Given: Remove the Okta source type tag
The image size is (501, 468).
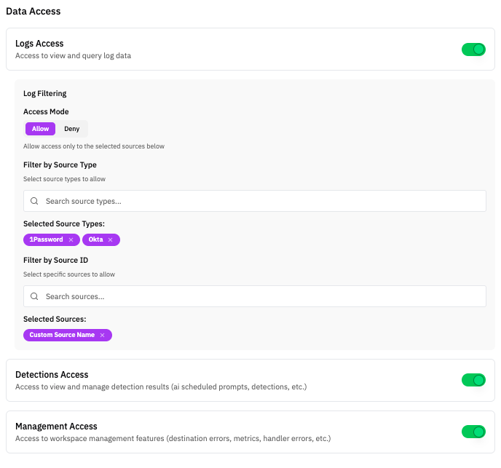Looking at the screenshot, I should point(111,239).
